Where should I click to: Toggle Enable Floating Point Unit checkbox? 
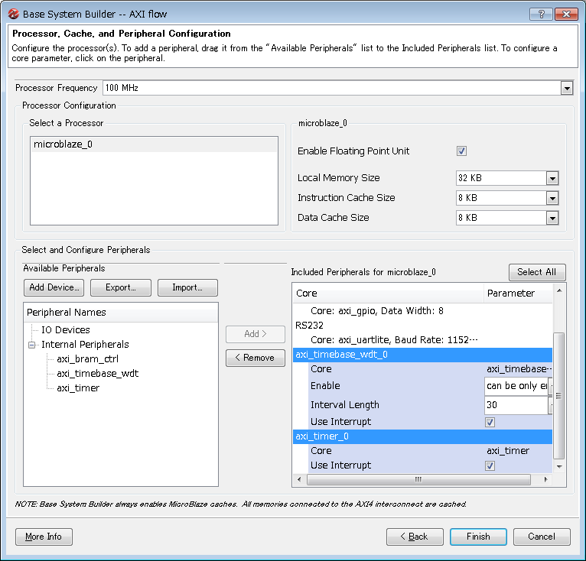pos(461,151)
